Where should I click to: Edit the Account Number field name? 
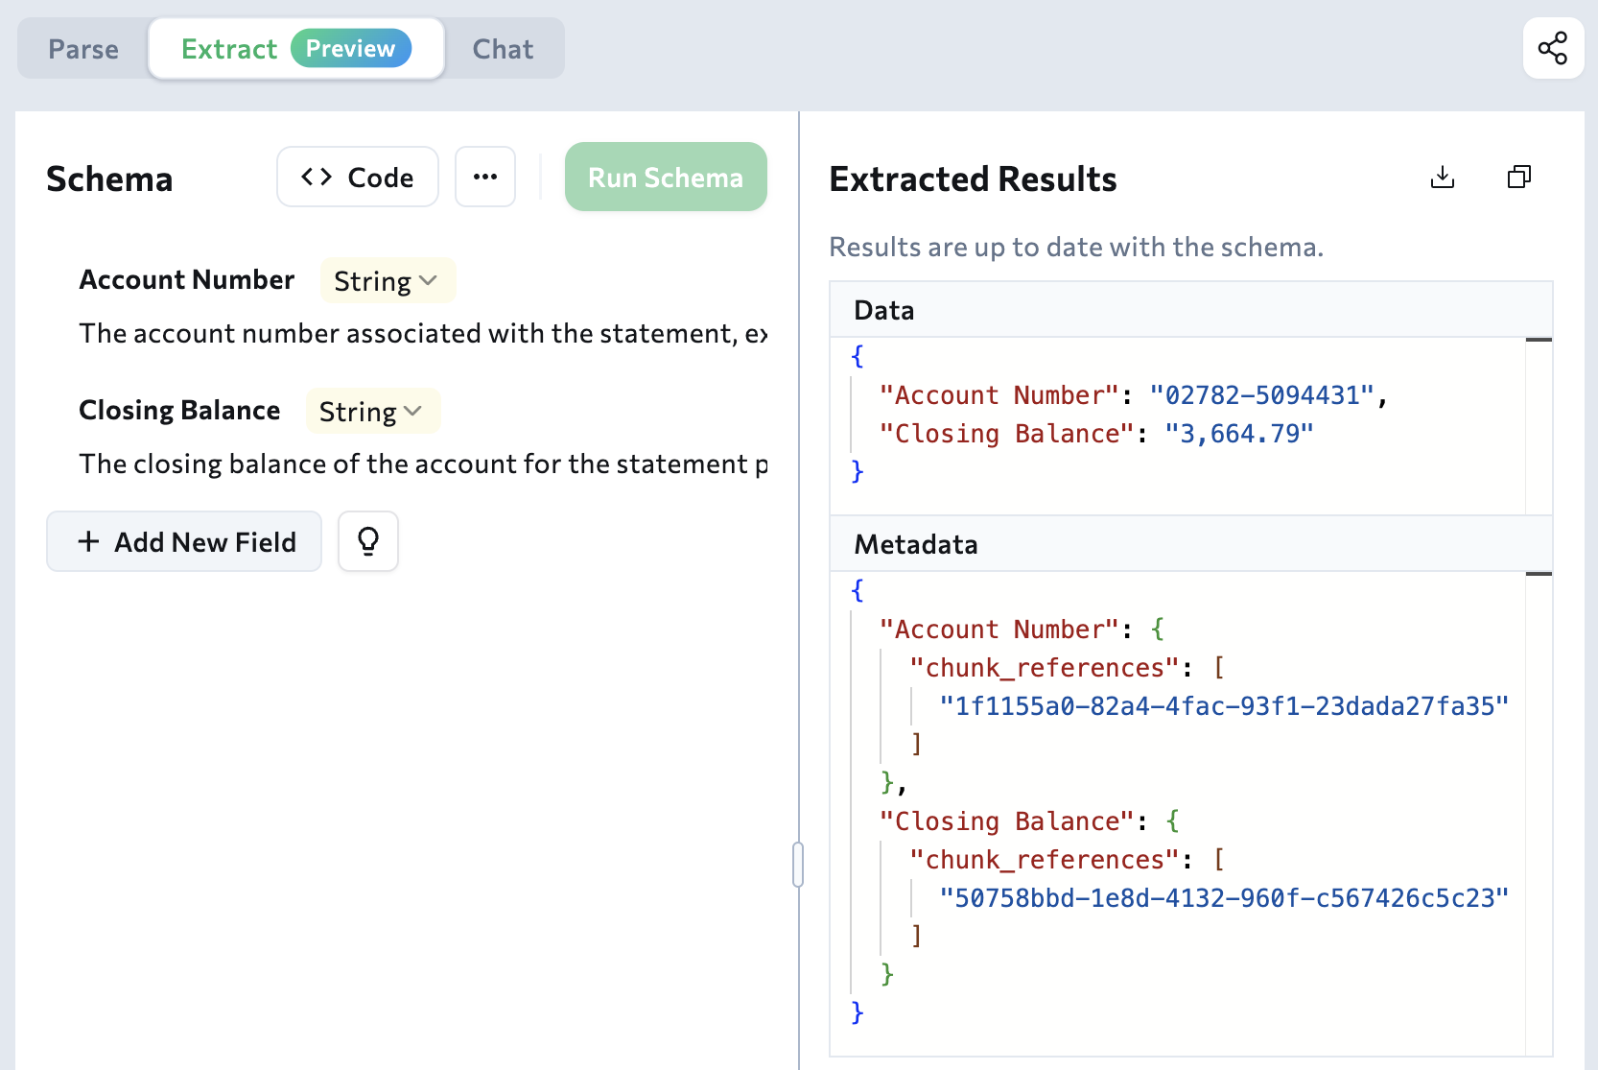(187, 280)
